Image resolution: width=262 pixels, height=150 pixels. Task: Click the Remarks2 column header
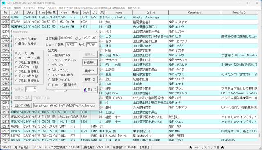(239, 13)
